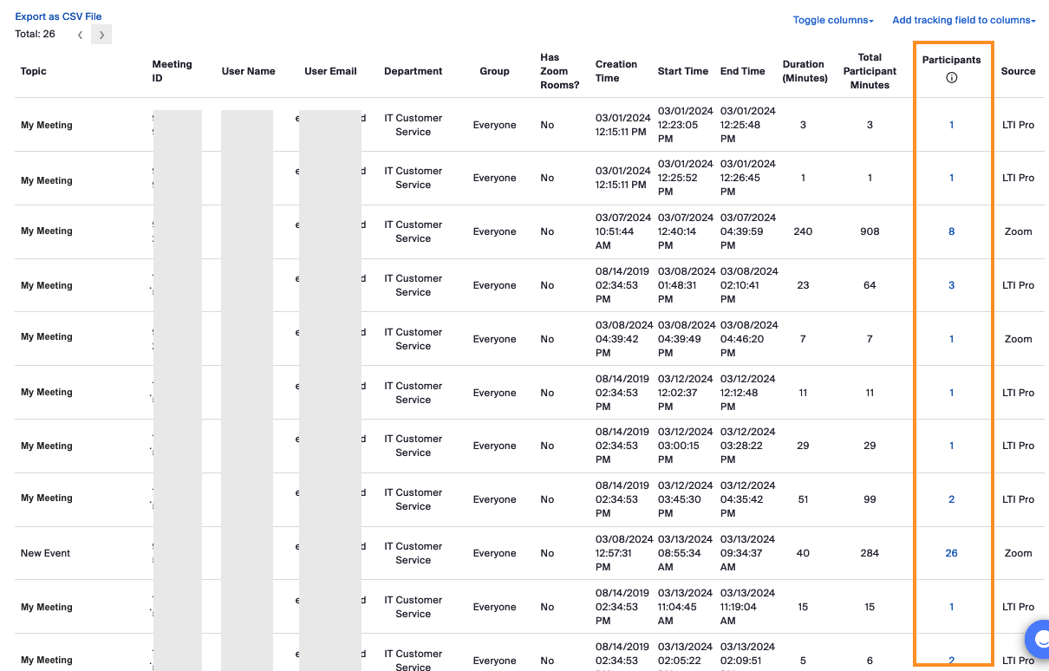Open the blue chat help bubble
The width and height of the screenshot is (1049, 671).
(x=1038, y=640)
